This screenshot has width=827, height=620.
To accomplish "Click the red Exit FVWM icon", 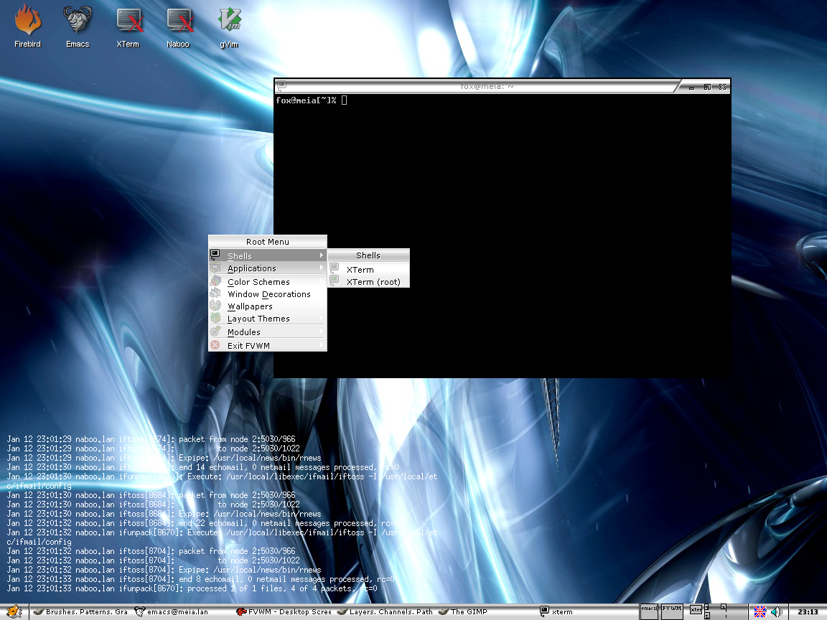I will pyautogui.click(x=215, y=345).
